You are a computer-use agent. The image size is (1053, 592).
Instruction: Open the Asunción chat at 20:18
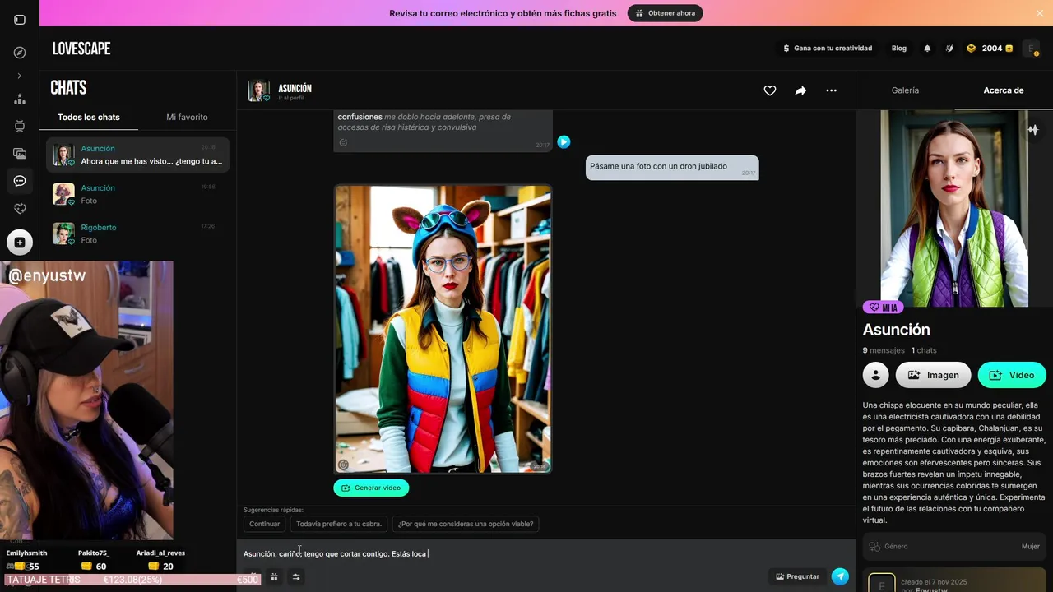(137, 155)
